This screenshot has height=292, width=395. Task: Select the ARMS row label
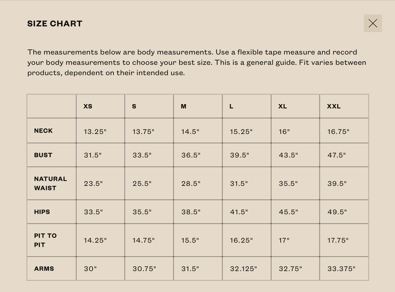click(x=44, y=269)
